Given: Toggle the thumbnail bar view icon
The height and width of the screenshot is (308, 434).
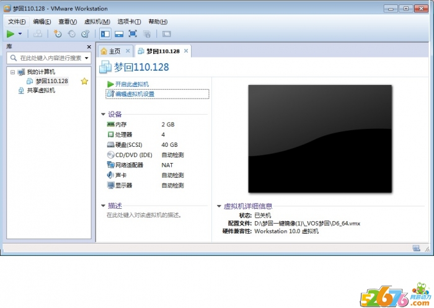Looking at the screenshot, I should 119,33.
